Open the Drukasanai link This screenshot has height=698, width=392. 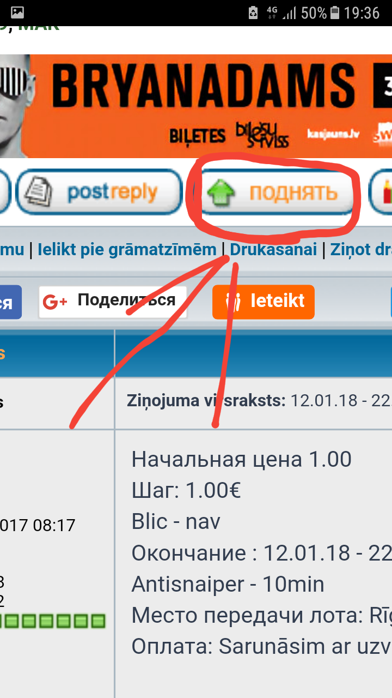(273, 250)
